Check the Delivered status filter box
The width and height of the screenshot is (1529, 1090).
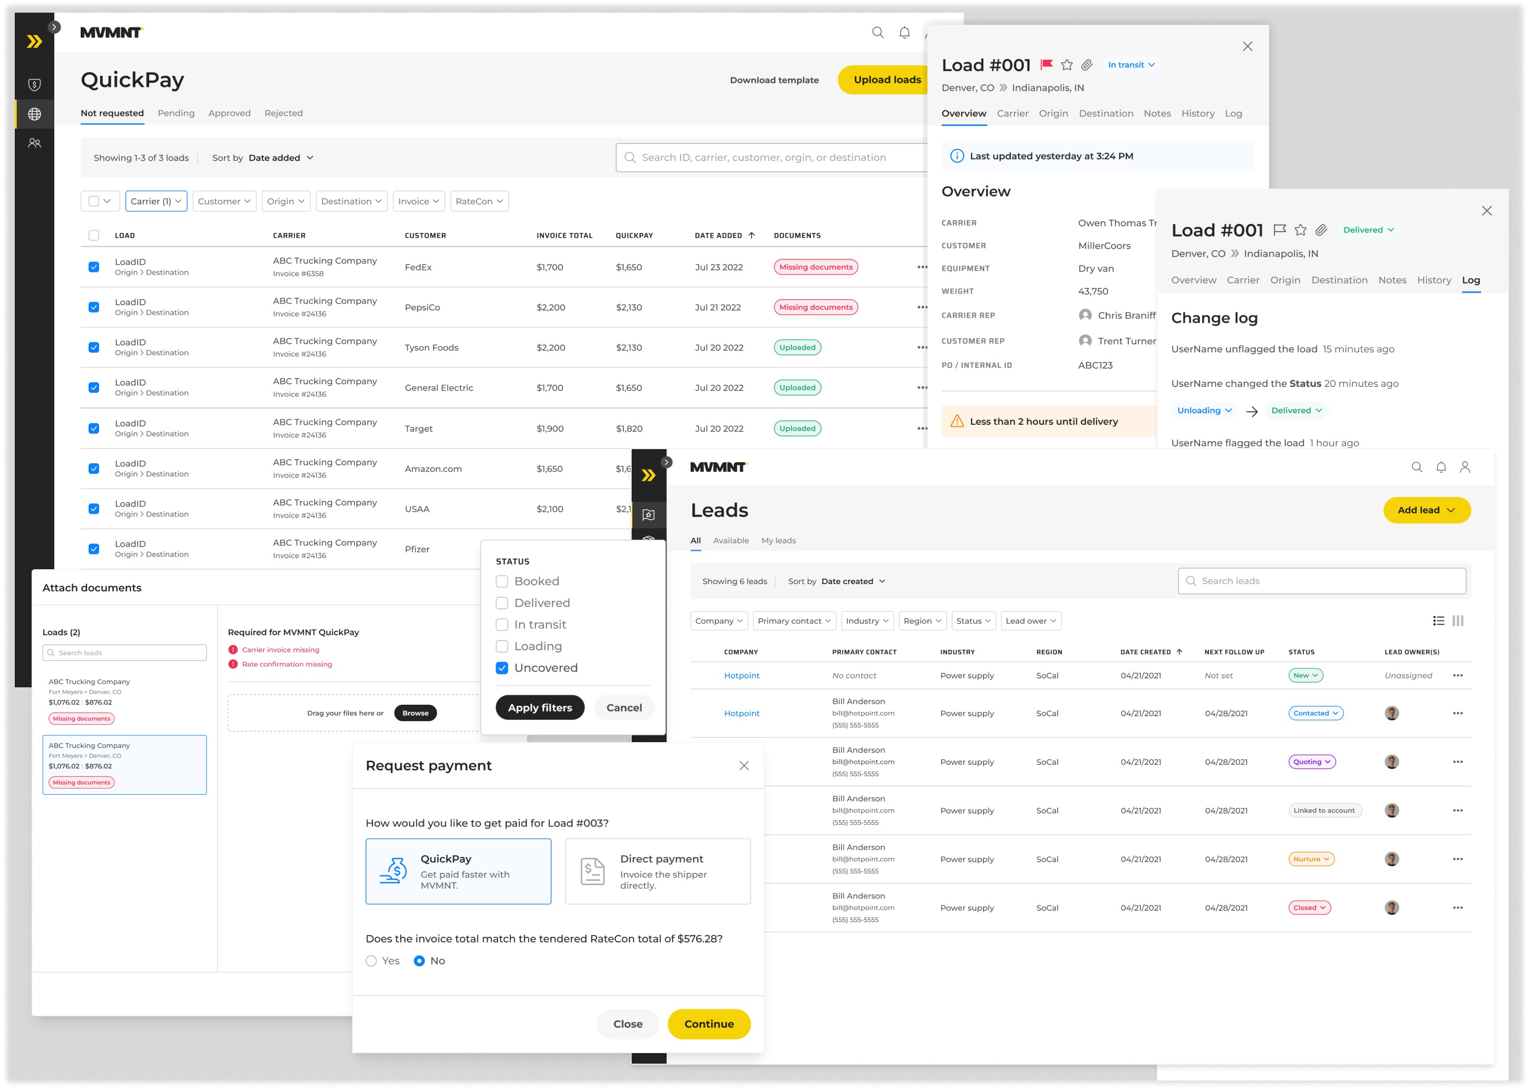(x=501, y=603)
